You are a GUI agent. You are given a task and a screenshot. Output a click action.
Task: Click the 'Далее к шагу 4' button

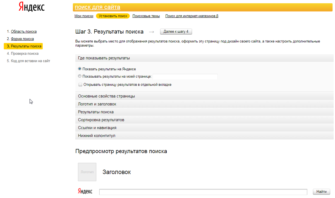[176, 32]
